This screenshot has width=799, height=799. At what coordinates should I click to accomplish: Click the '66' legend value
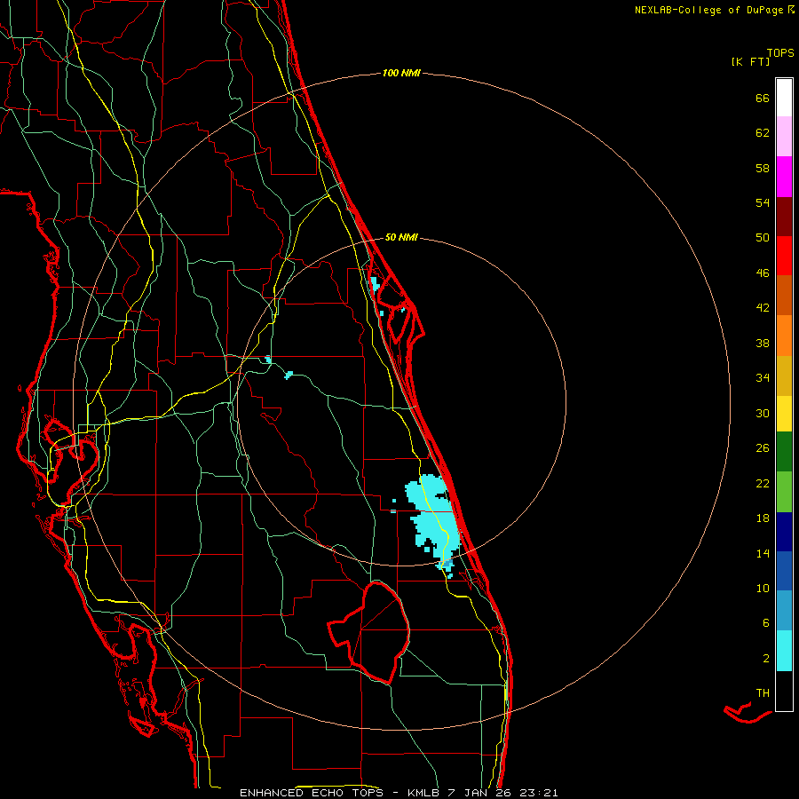[763, 99]
